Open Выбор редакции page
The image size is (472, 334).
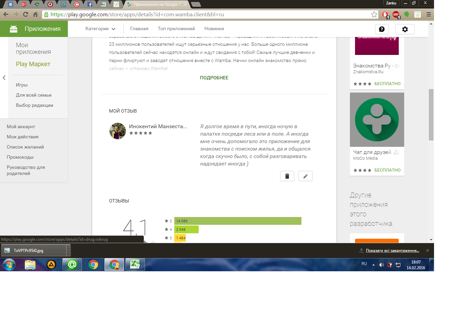(x=35, y=105)
